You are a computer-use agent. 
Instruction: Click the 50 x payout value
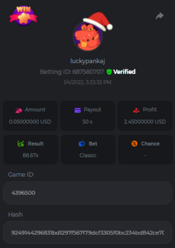(x=87, y=122)
